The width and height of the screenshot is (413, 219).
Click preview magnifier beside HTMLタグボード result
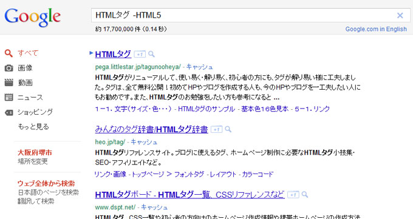click(x=304, y=195)
